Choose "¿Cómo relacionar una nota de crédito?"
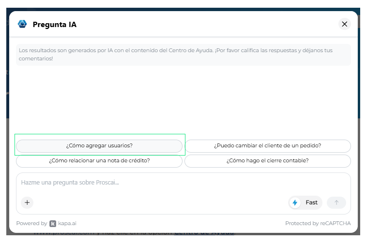366x243 pixels. click(x=99, y=161)
